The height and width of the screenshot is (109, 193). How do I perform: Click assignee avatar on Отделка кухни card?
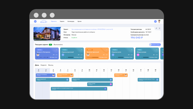pyautogui.click(x=113, y=55)
